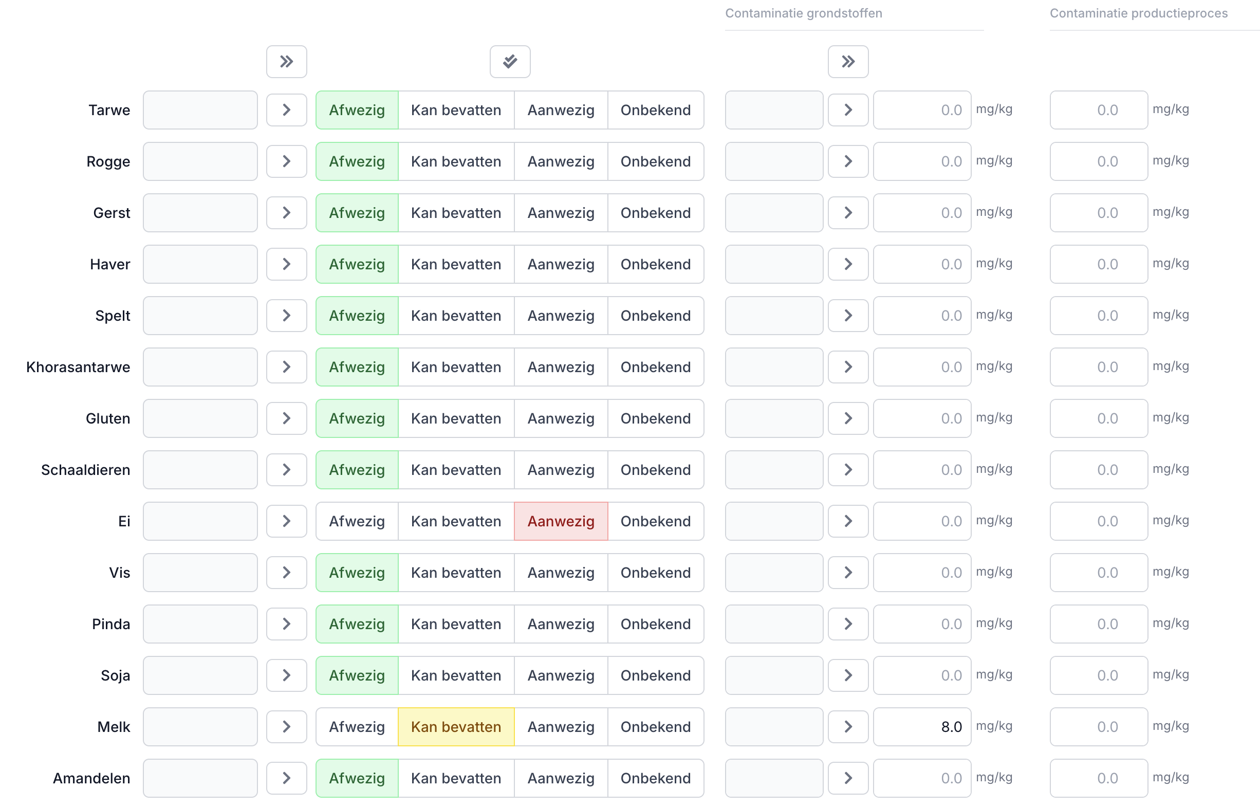The image size is (1260, 807).
Task: Click the Spelt left text field
Action: 200,316
